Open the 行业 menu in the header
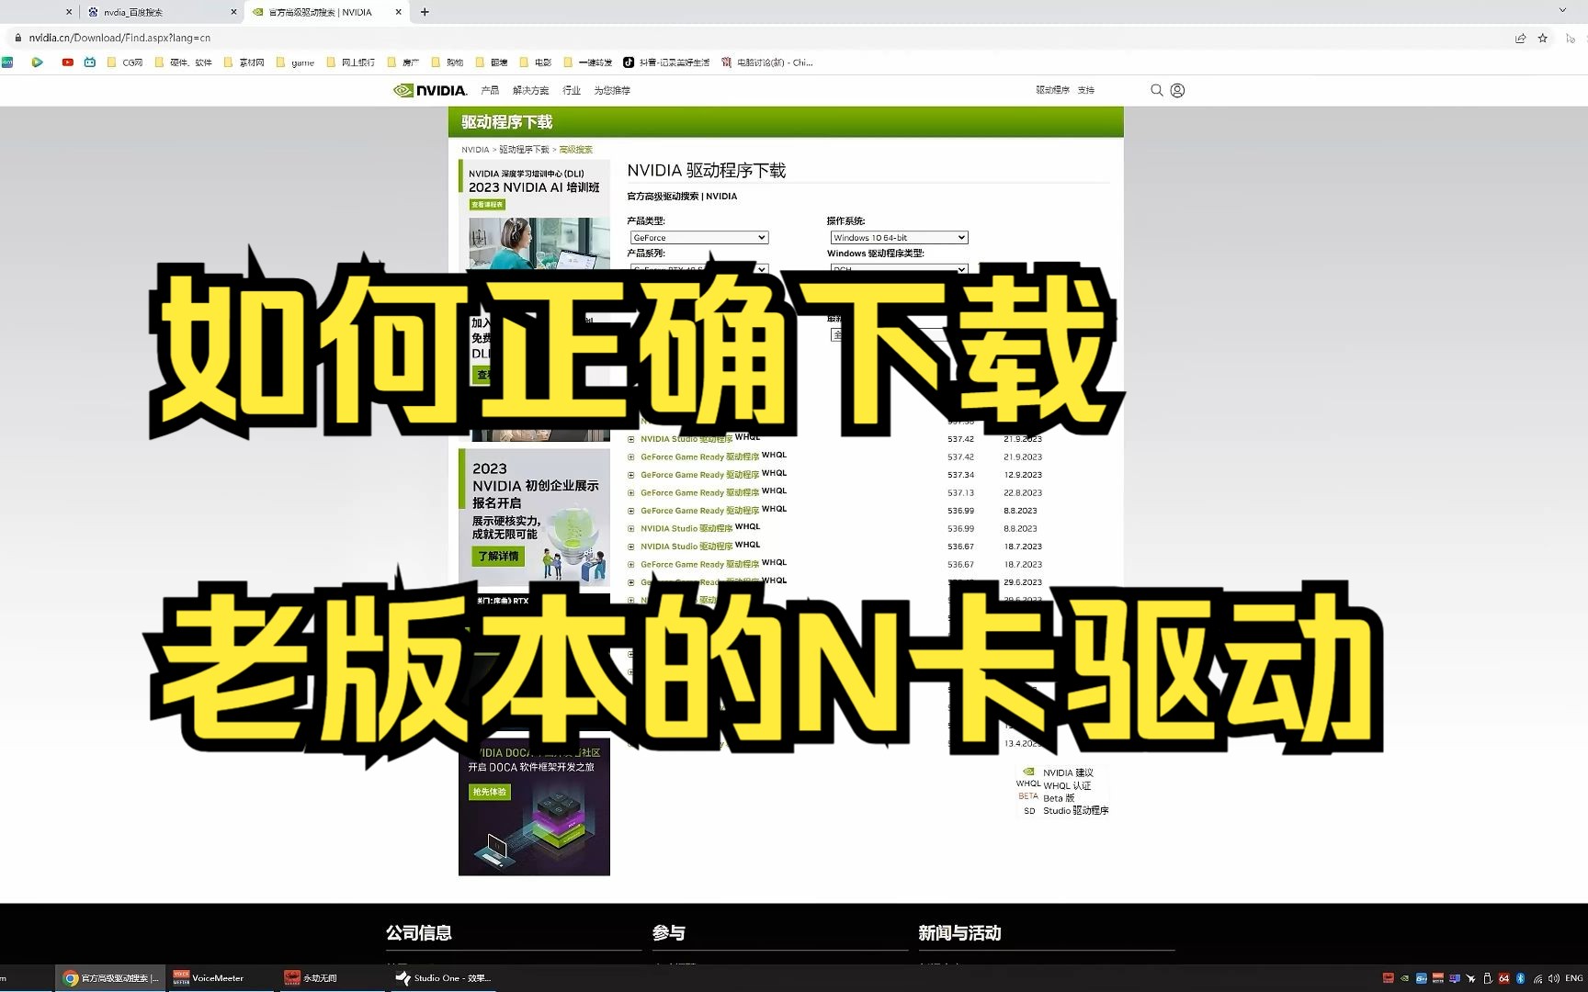This screenshot has height=992, width=1588. tap(572, 90)
